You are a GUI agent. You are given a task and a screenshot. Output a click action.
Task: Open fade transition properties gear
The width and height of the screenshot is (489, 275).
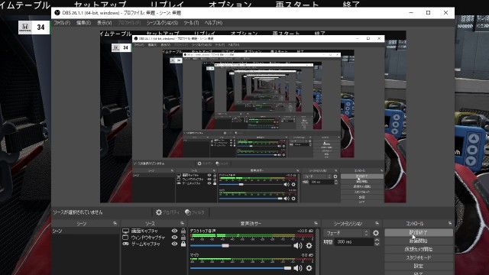tap(376, 233)
